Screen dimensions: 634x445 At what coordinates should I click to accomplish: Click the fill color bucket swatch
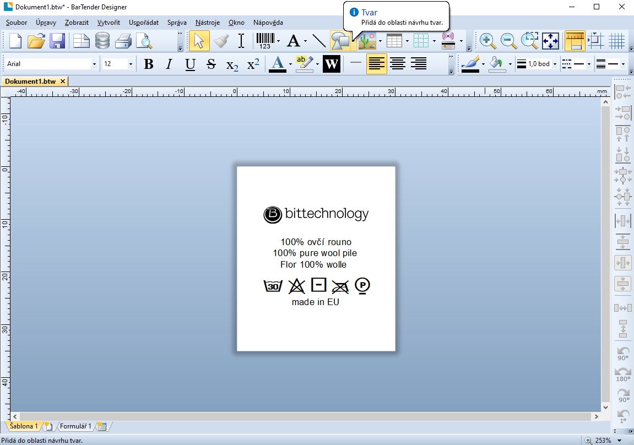click(x=497, y=64)
